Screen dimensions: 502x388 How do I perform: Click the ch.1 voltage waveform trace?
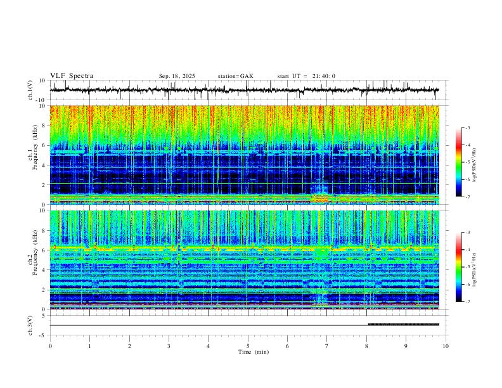click(x=244, y=90)
